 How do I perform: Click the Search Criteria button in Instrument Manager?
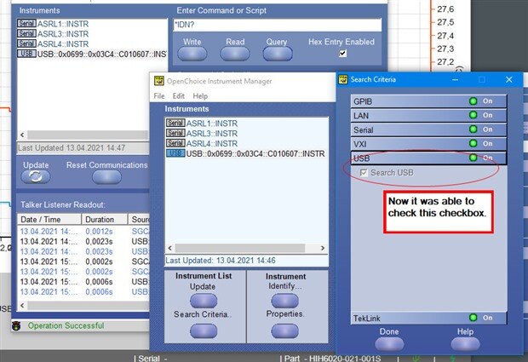(x=204, y=330)
